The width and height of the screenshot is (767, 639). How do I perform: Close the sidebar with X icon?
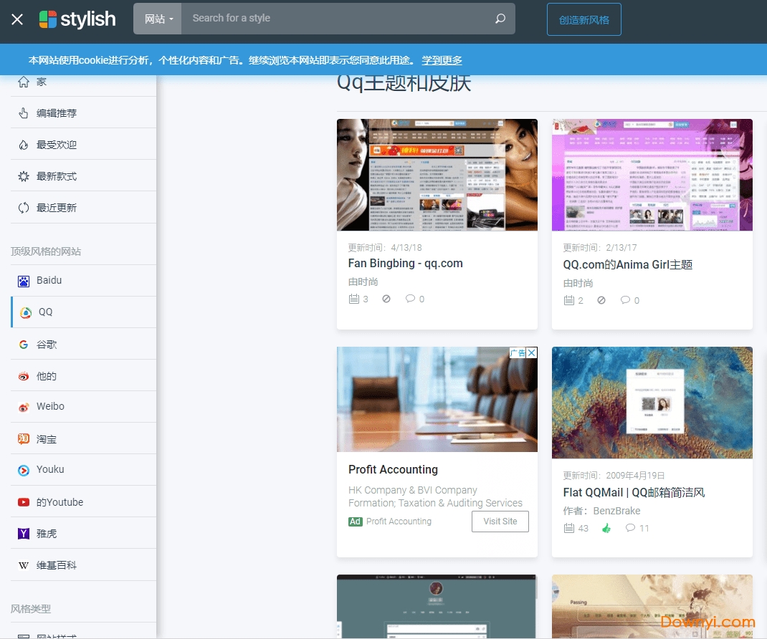pyautogui.click(x=17, y=19)
